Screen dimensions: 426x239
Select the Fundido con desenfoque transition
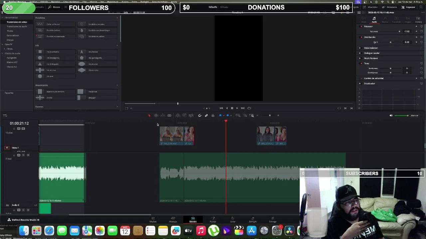(x=98, y=30)
